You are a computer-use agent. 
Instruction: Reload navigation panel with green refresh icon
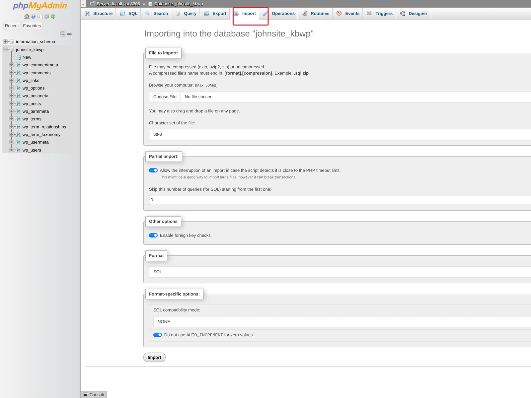53,16
